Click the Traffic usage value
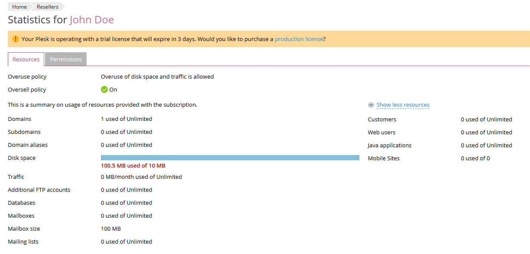530x254 pixels. point(141,177)
